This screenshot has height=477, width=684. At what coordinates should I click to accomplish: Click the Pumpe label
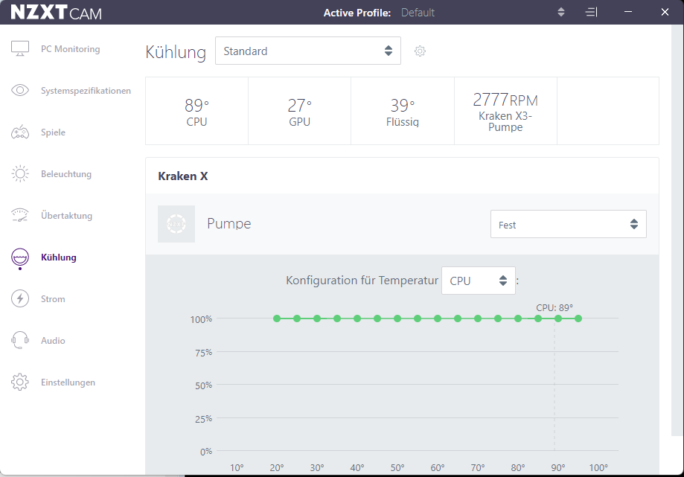(x=229, y=224)
